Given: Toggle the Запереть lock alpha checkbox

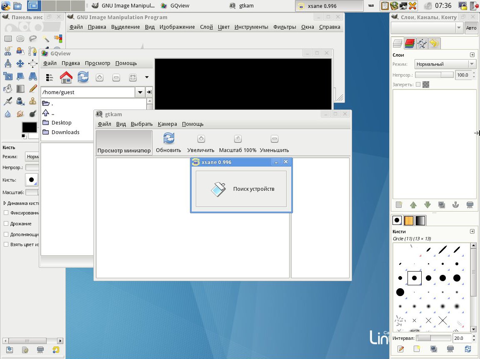Looking at the screenshot, I should [418, 85].
